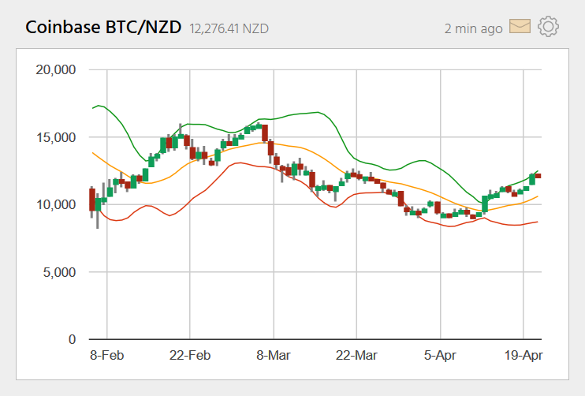Select the 20,000 y-axis label
The image size is (585, 396).
click(56, 69)
